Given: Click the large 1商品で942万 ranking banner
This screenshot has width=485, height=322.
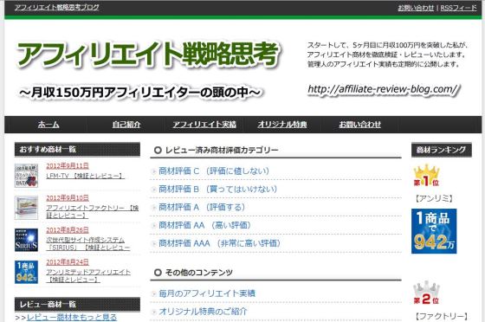Looking at the screenshot, I should click(434, 231).
